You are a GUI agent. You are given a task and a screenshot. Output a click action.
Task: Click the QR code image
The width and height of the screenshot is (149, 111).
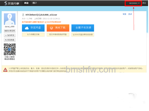pos(10,49)
